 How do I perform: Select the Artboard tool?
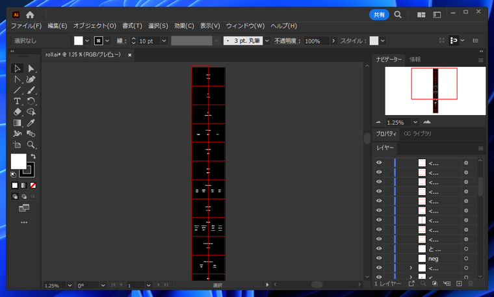click(18, 144)
